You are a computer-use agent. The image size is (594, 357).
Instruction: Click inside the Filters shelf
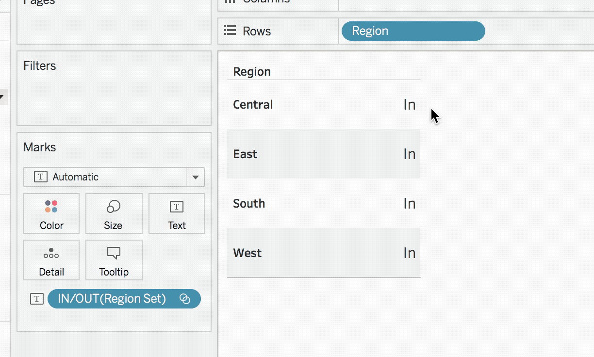coord(114,97)
